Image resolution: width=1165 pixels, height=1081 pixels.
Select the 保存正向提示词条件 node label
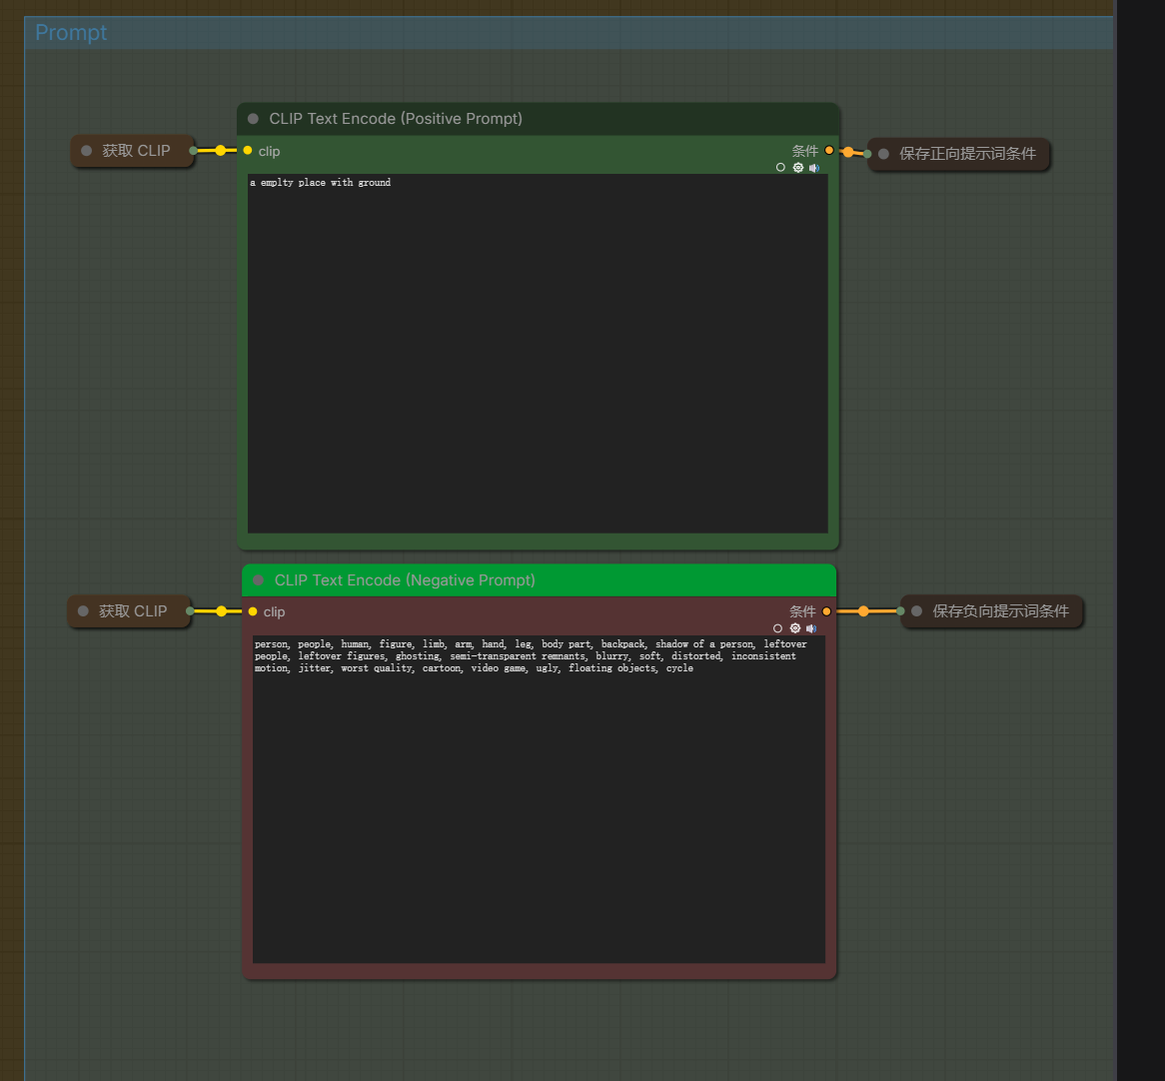(x=967, y=154)
